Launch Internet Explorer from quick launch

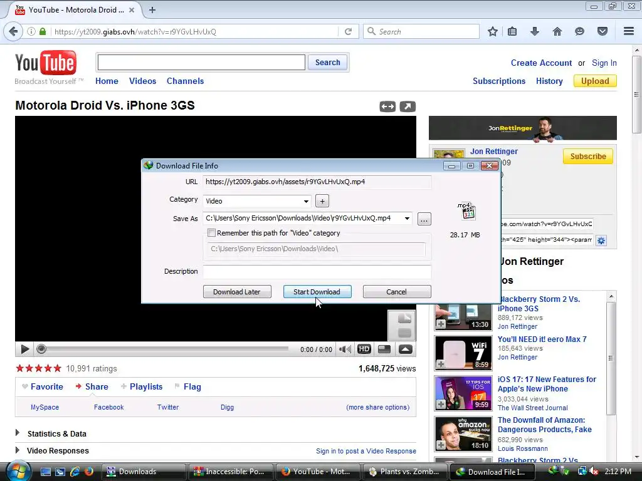point(75,472)
